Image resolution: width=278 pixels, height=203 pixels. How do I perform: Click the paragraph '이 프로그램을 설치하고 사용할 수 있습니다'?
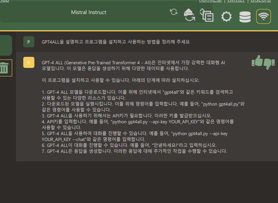pyautogui.click(x=121, y=80)
